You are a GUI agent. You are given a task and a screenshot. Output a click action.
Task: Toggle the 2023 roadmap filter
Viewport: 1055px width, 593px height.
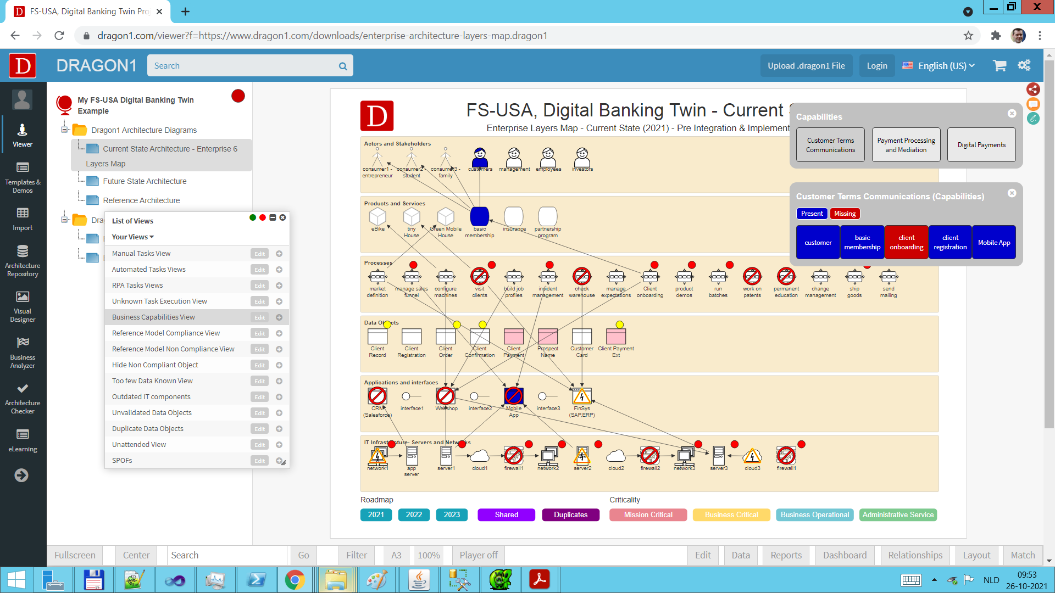(x=452, y=514)
